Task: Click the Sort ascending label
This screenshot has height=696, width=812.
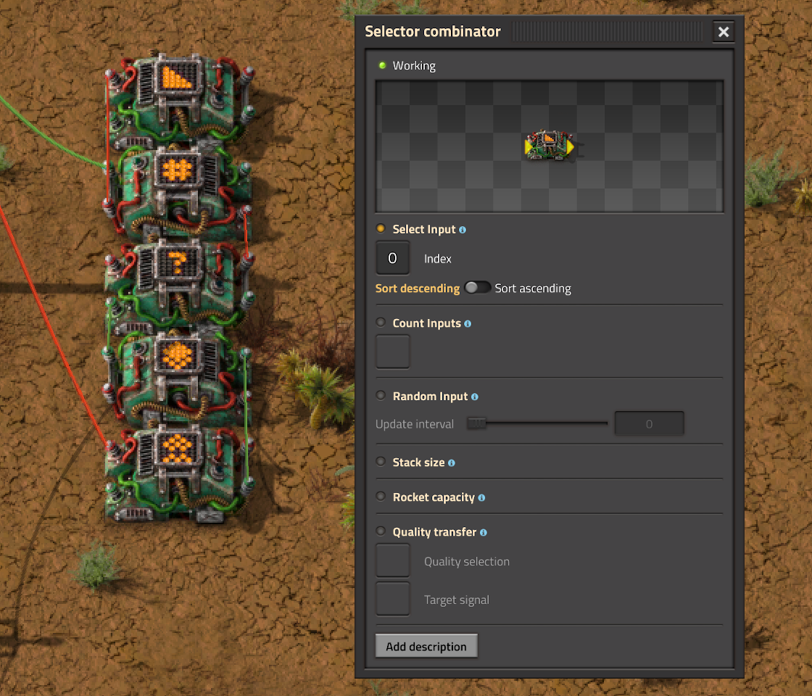Action: pyautogui.click(x=533, y=289)
